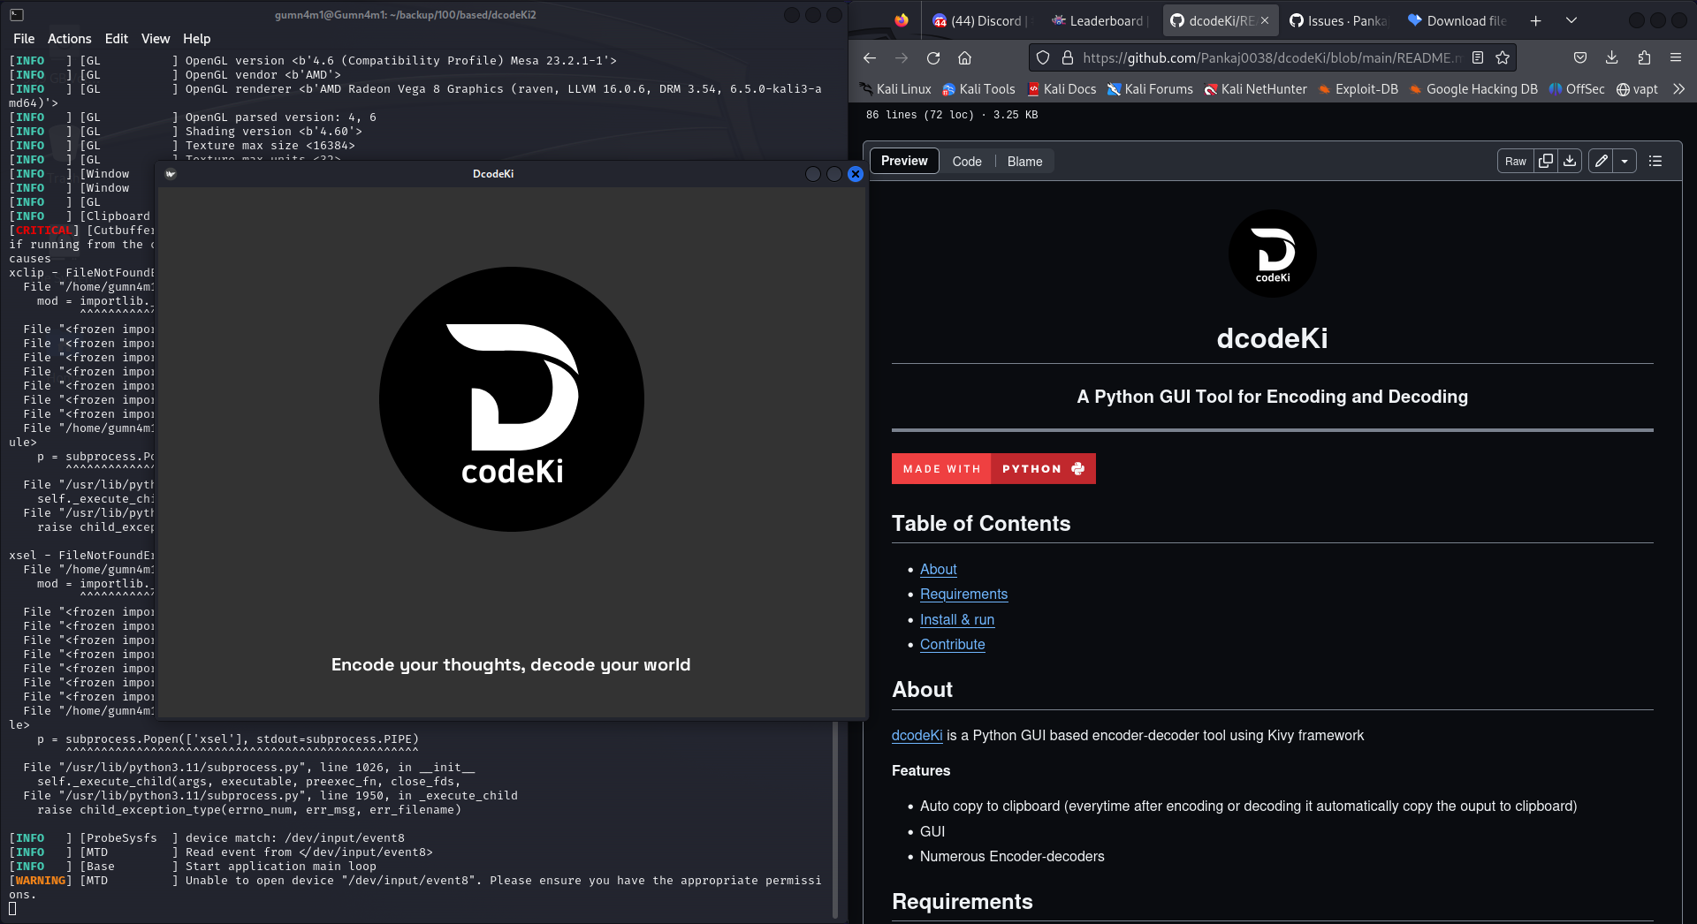
Task: Copy raw file contents icon
Action: tap(1546, 161)
